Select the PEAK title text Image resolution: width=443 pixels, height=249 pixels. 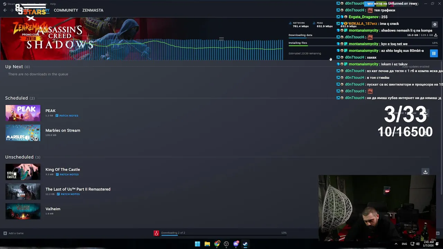51,111
